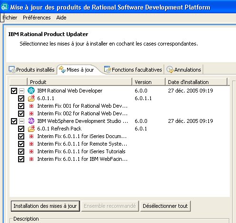The width and height of the screenshot is (236, 223).
Task: Select the IBM Rational Web Developer row text
Action: pos(70,91)
